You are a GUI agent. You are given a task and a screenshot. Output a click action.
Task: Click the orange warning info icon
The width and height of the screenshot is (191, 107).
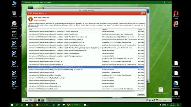30,19
